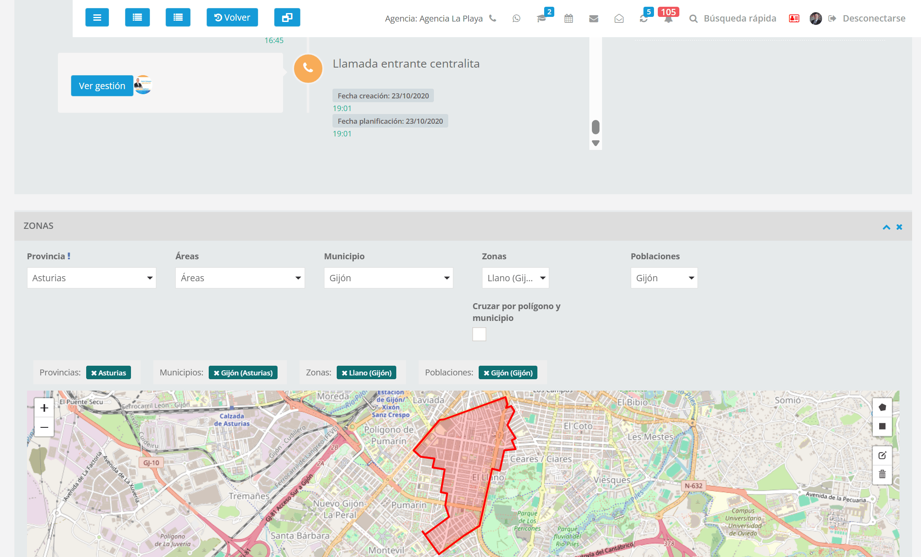The width and height of the screenshot is (921, 557).
Task: Remove the Asturias province tag
Action: (94, 373)
